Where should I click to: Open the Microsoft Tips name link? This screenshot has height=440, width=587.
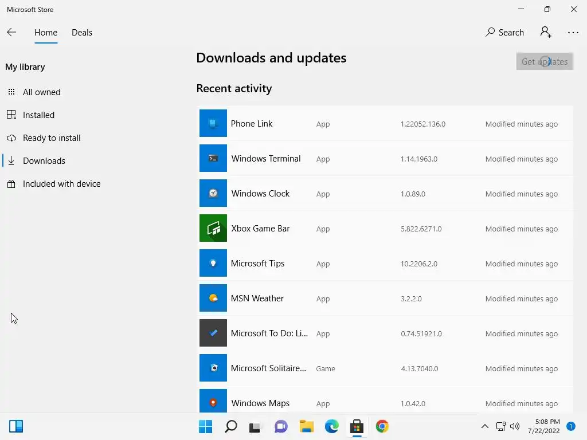[257, 264]
